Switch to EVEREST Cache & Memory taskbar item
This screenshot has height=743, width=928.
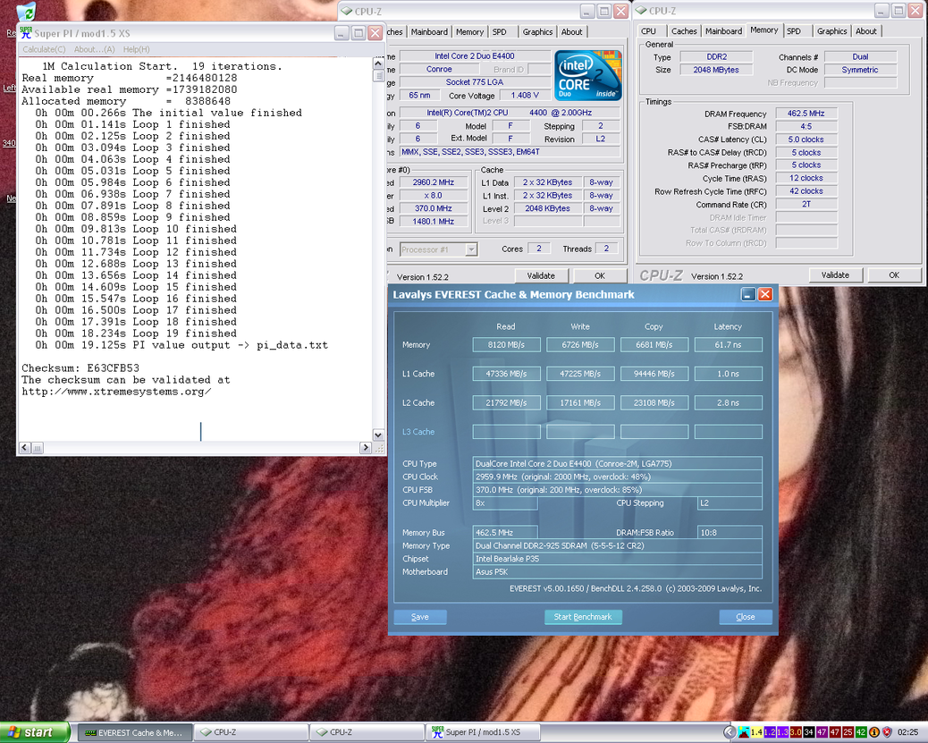(x=135, y=732)
